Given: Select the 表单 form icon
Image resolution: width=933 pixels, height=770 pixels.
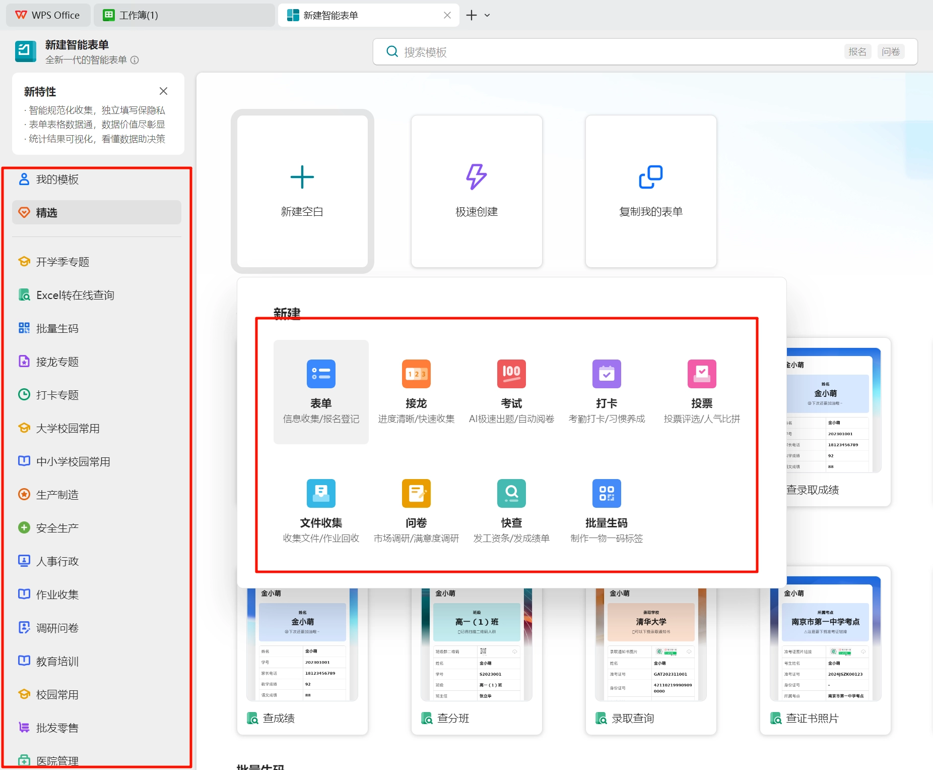Looking at the screenshot, I should [x=321, y=374].
